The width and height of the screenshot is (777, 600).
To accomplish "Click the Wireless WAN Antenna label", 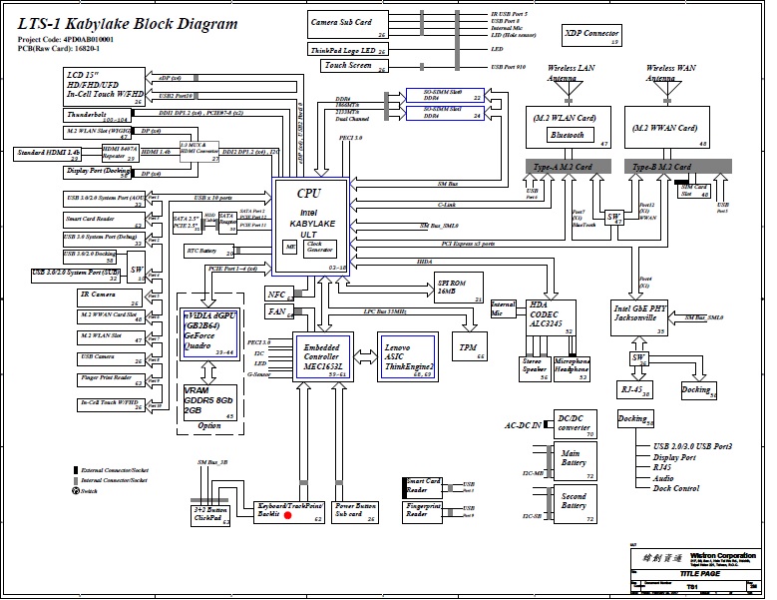I will tap(670, 73).
